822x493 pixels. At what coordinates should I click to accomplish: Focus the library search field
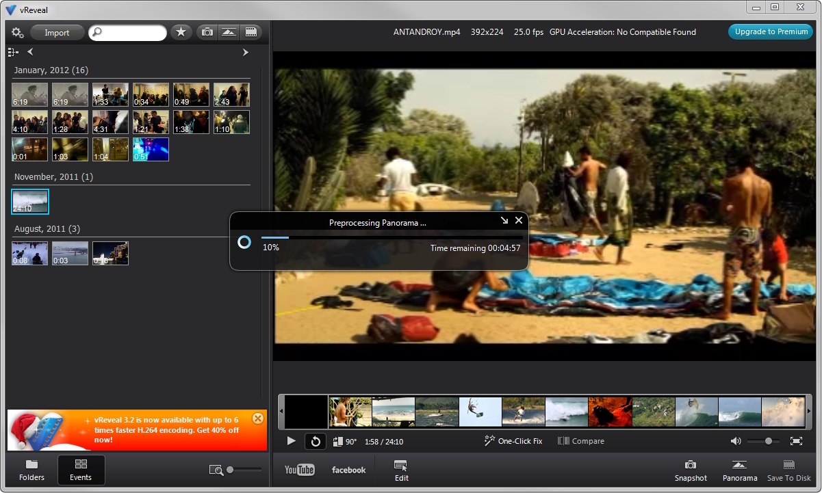click(127, 33)
